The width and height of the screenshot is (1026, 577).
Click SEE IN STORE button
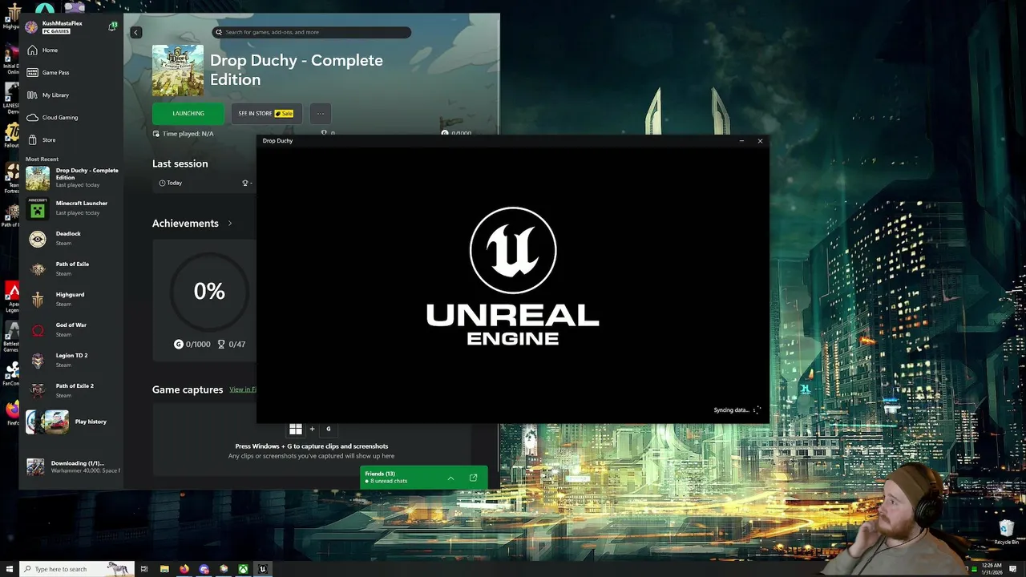(x=266, y=113)
